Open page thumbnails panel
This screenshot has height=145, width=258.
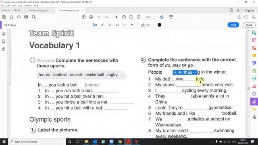point(4,34)
